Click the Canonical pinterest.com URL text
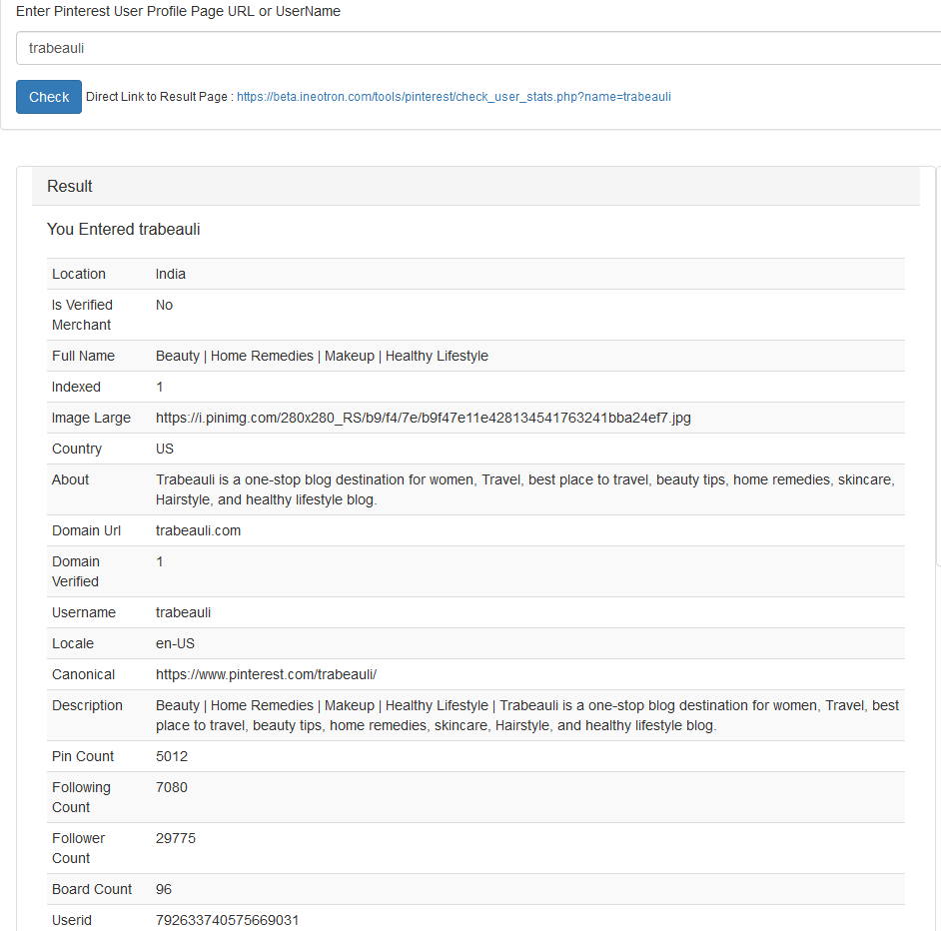Viewport: 941px width, 931px height. pos(266,674)
